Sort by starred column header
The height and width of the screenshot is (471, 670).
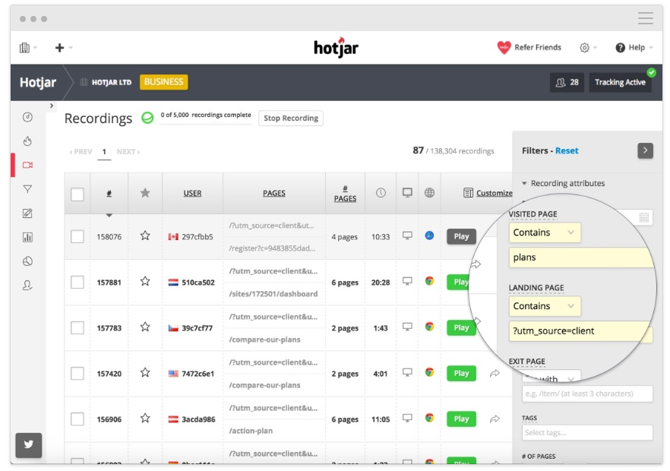[x=145, y=193]
